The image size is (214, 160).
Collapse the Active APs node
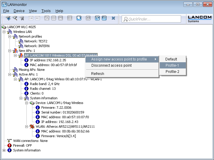click(9, 74)
